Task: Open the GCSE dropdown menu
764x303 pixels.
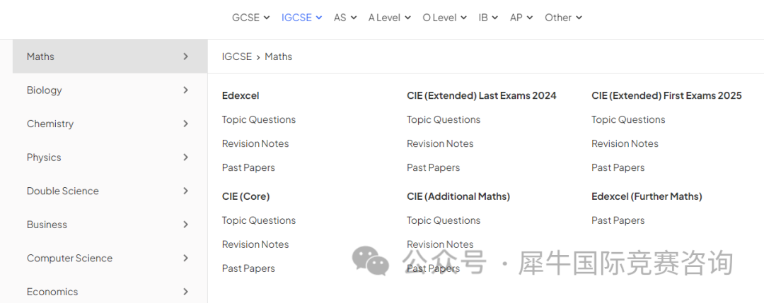Action: (250, 18)
